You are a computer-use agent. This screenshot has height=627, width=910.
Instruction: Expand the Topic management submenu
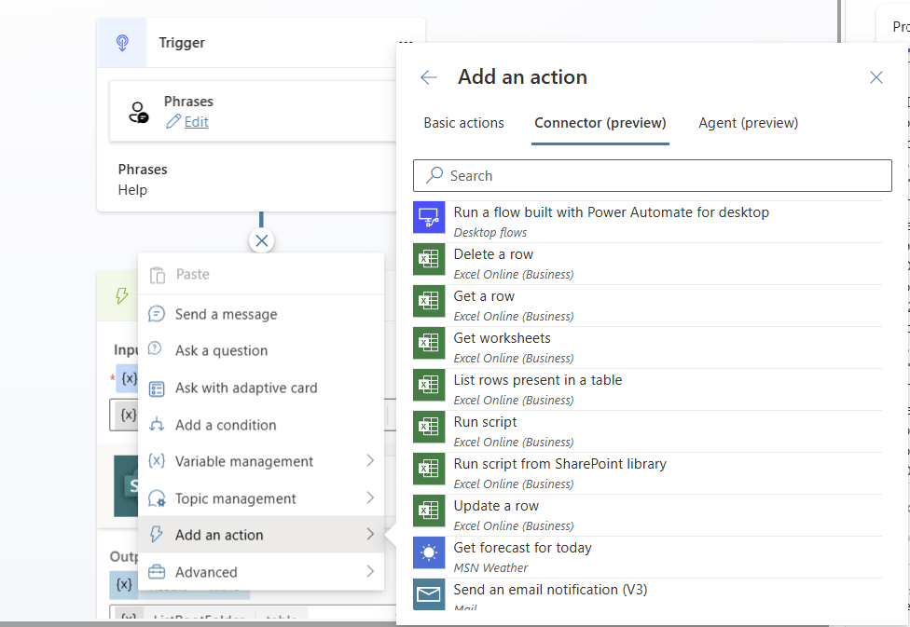click(370, 498)
